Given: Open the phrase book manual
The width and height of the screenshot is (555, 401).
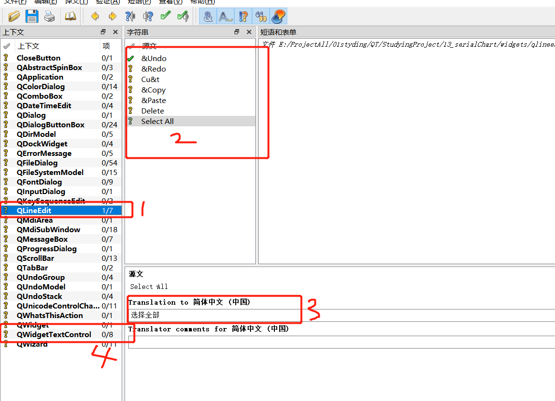Looking at the screenshot, I should (70, 16).
